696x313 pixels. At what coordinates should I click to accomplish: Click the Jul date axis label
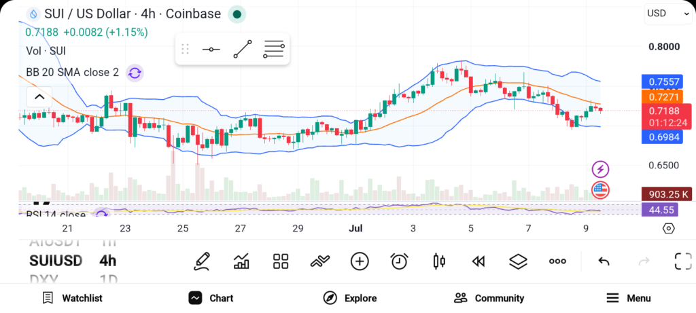pos(355,229)
